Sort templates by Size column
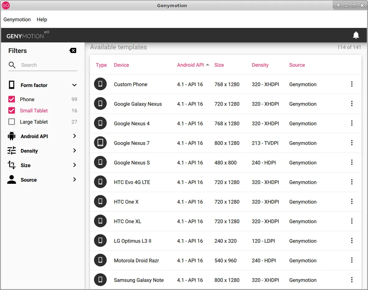The image size is (368, 290). point(219,65)
